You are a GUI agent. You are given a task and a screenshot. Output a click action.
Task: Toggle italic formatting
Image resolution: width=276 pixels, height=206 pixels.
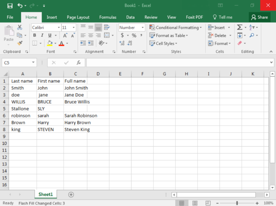pyautogui.click(x=42, y=35)
